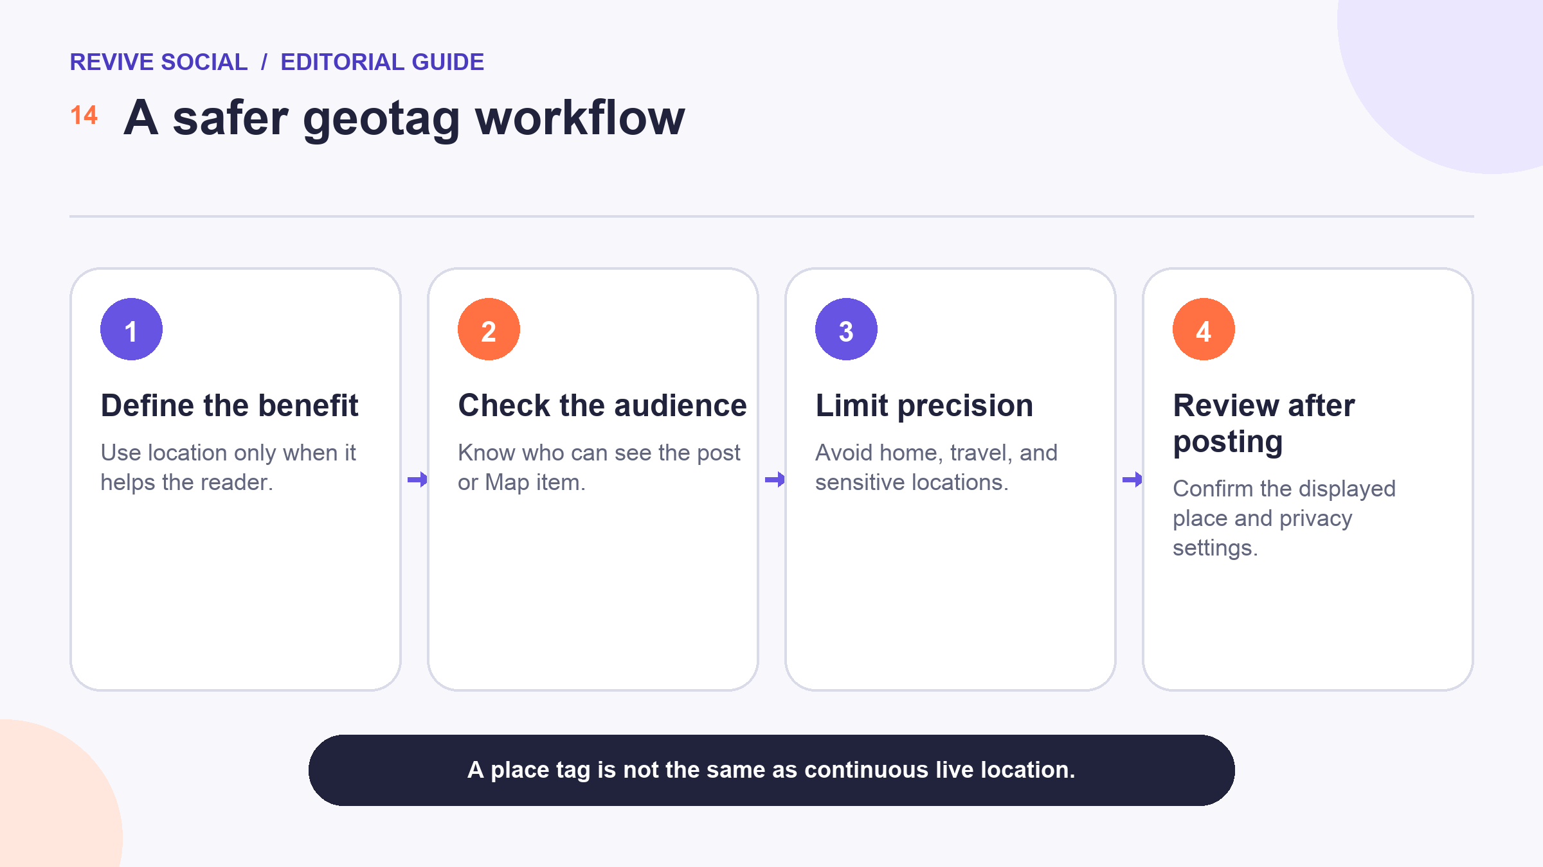Click the arrow between Define and Check cards
Viewport: 1543px width, 867px height.
click(x=417, y=479)
